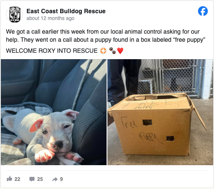Open East Coast Bulldog Rescue page name
Image resolution: width=214 pixels, height=189 pixels.
66,11
